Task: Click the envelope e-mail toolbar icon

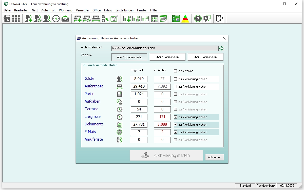Action: click(65, 18)
